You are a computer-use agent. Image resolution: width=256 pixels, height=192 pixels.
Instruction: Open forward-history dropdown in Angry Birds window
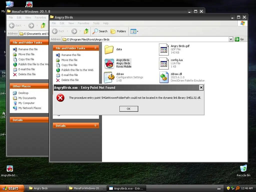click(x=80, y=31)
